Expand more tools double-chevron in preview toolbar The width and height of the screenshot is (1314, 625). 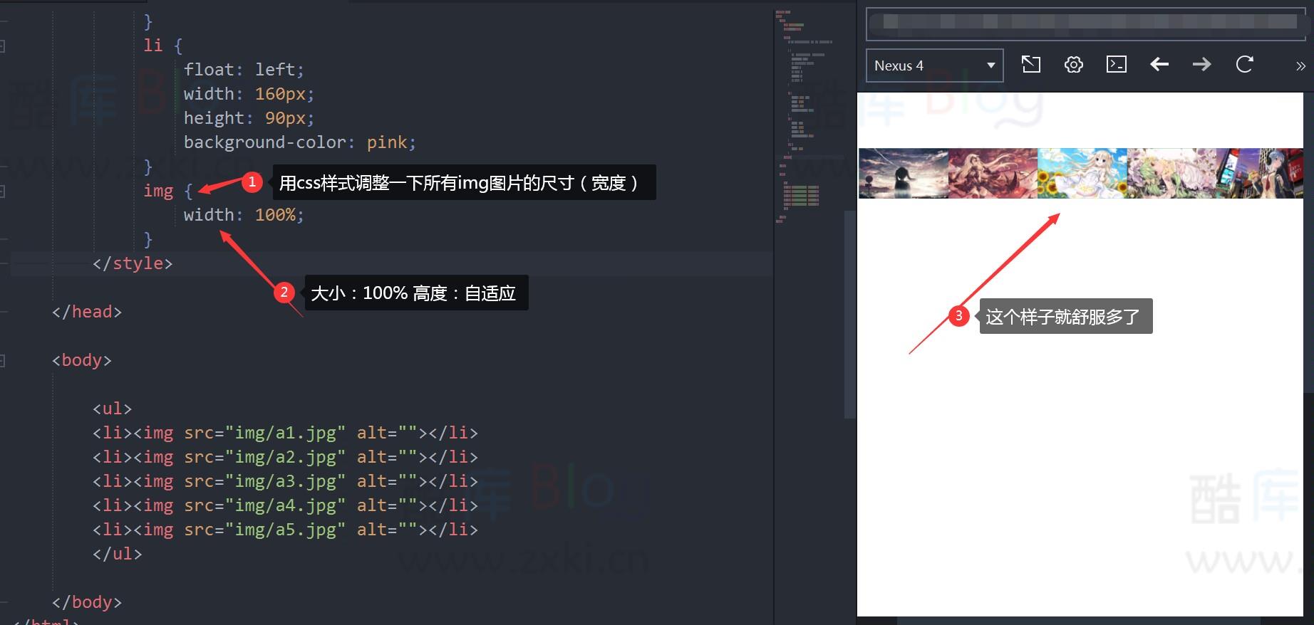click(x=1300, y=66)
